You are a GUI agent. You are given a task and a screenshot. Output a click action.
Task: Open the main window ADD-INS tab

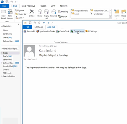[x=63, y=6]
